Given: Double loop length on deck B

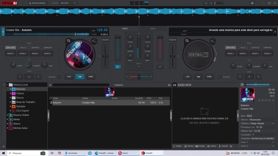Looking at the screenshot, I should [258, 77].
